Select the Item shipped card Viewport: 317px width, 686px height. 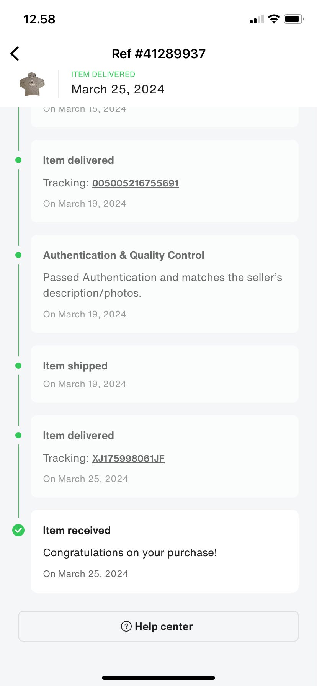pyautogui.click(x=164, y=374)
